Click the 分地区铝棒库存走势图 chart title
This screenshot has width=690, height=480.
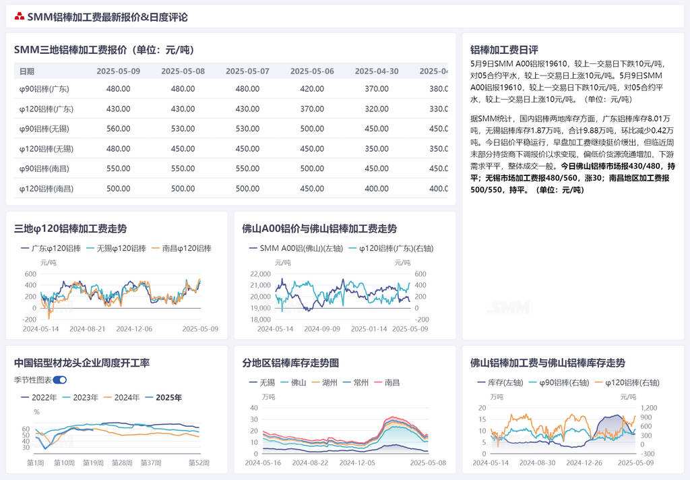290,363
